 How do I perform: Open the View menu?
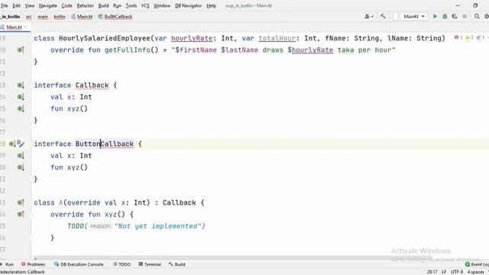(x=30, y=5)
